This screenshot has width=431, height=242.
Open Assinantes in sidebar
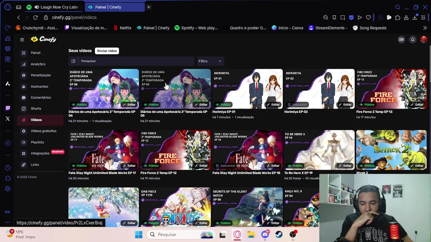tap(40, 86)
